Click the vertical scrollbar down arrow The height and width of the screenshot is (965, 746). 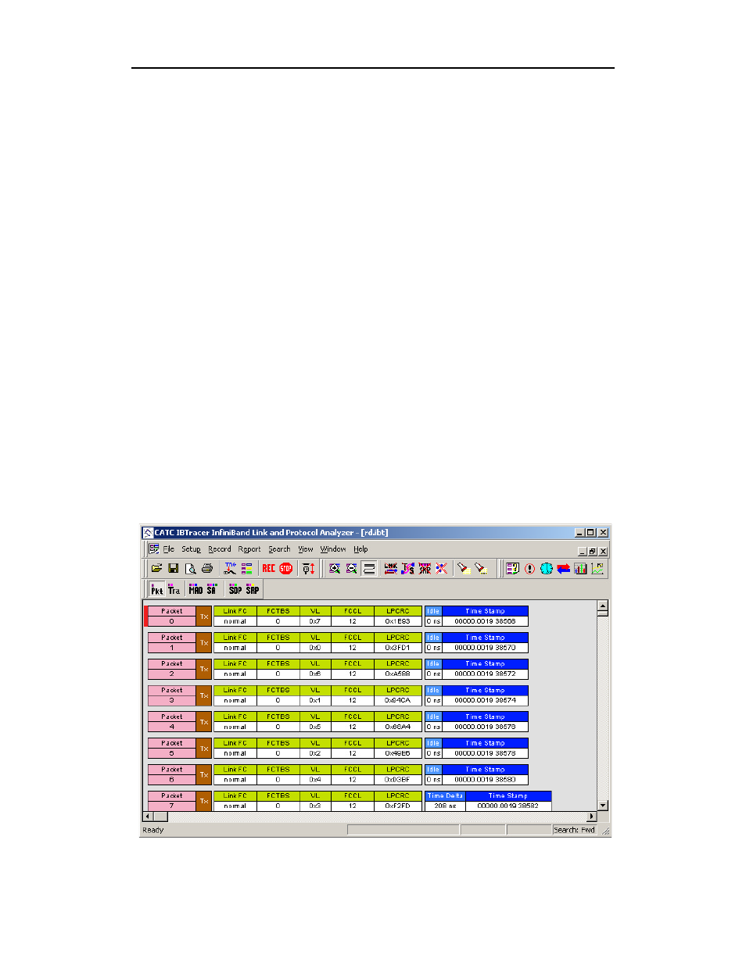(603, 806)
